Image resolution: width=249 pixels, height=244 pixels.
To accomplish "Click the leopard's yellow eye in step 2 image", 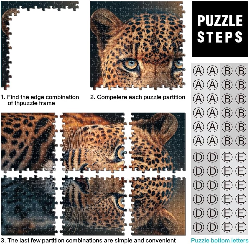I will pos(131,64).
